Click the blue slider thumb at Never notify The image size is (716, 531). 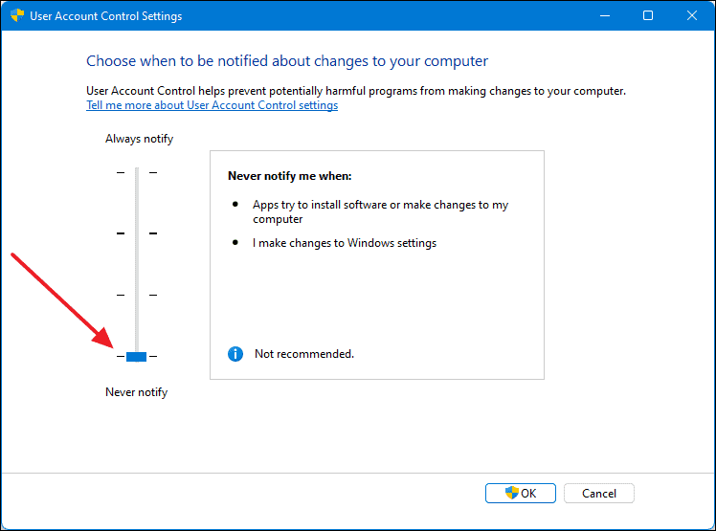pyautogui.click(x=136, y=357)
